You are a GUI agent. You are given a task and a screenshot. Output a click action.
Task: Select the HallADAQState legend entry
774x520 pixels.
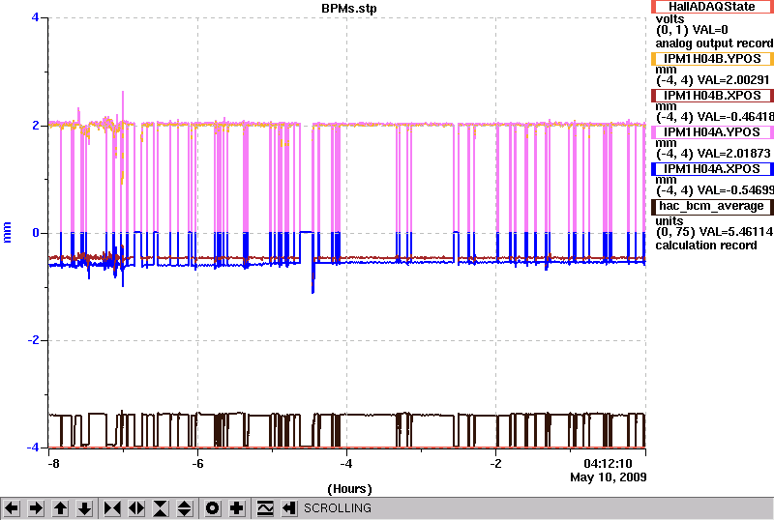[x=712, y=7]
